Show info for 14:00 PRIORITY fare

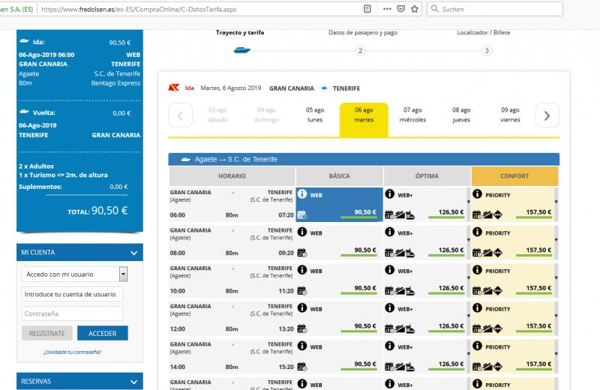[x=477, y=346]
